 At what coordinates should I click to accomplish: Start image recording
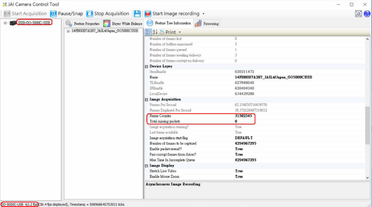pos(172,13)
